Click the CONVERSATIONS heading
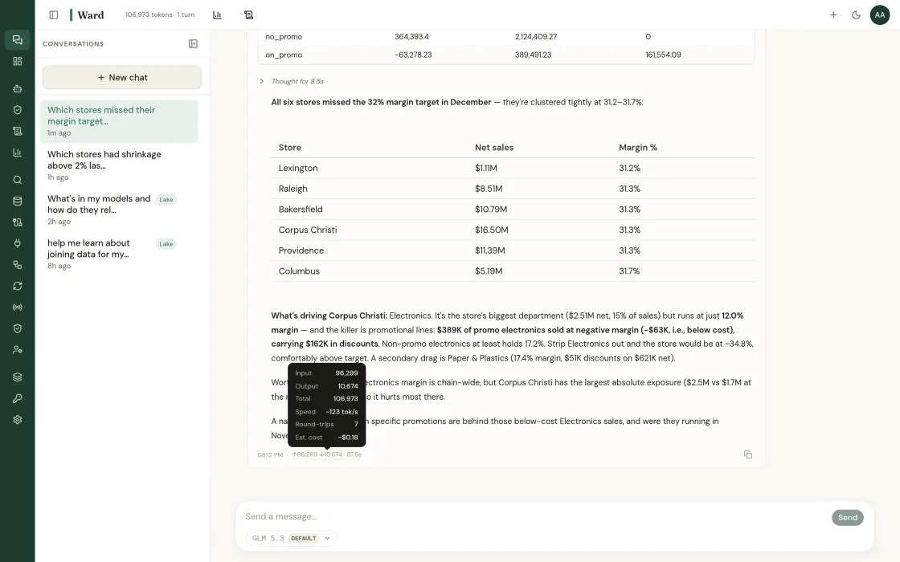 coord(73,43)
